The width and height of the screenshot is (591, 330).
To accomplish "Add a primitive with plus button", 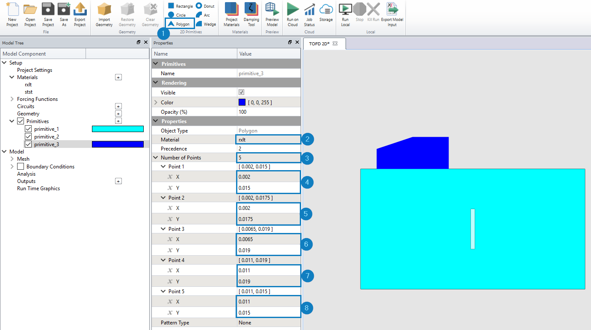I will [x=118, y=121].
